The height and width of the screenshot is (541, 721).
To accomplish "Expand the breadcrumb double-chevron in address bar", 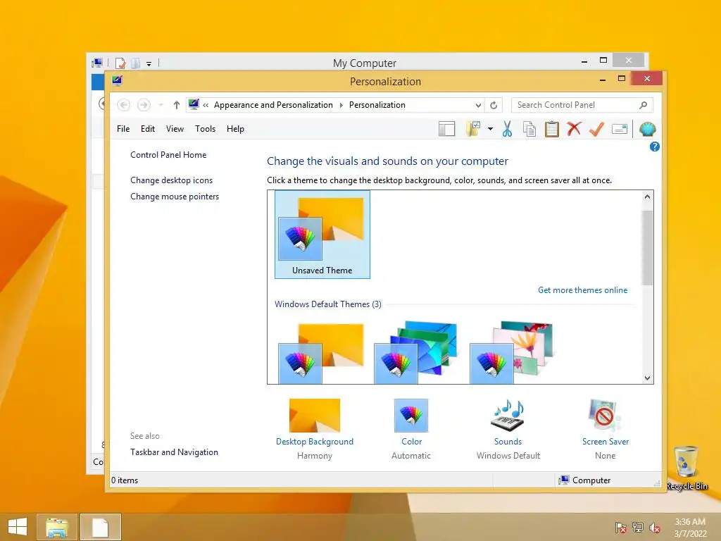I will click(x=206, y=106).
